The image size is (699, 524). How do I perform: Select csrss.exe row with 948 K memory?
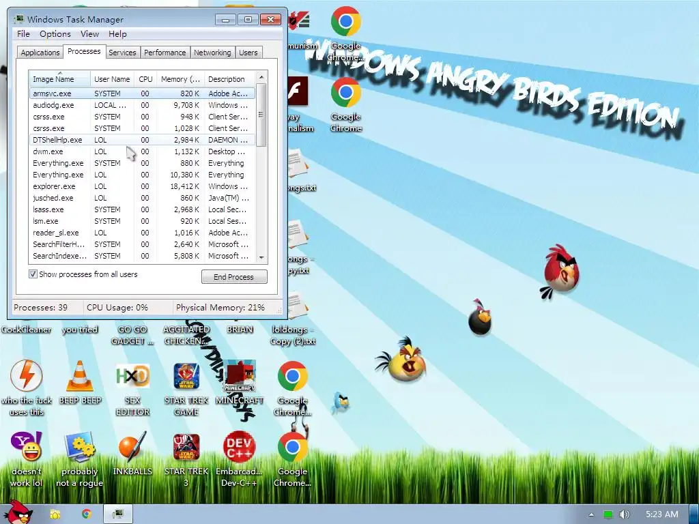(142, 117)
